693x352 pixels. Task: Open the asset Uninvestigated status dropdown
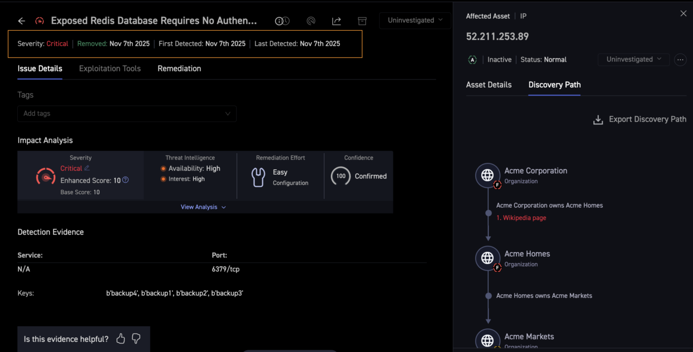point(633,59)
